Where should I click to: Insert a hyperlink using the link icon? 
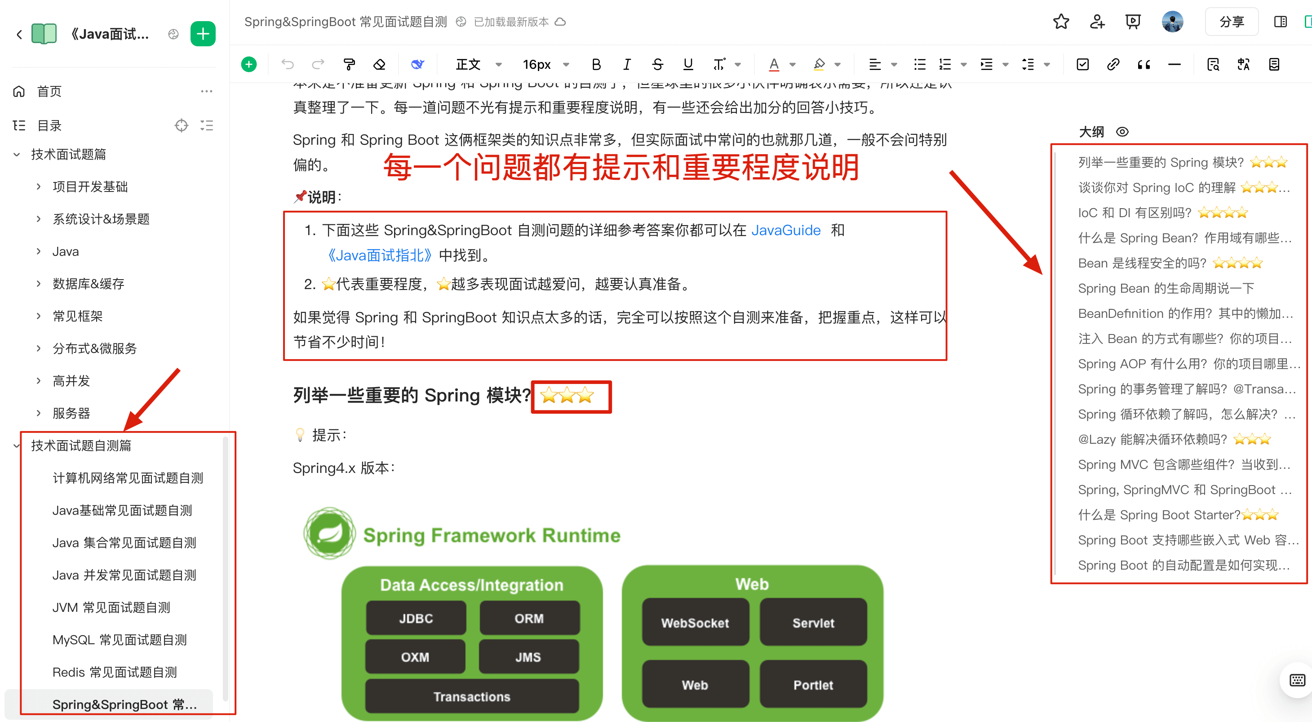click(x=1113, y=64)
